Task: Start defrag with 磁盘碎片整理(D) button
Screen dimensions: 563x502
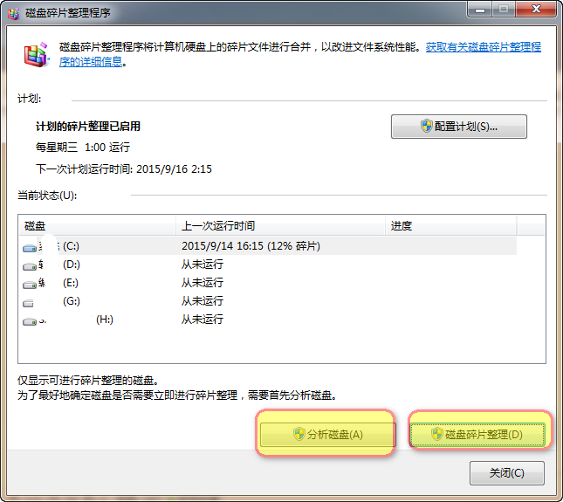Action: click(x=479, y=434)
